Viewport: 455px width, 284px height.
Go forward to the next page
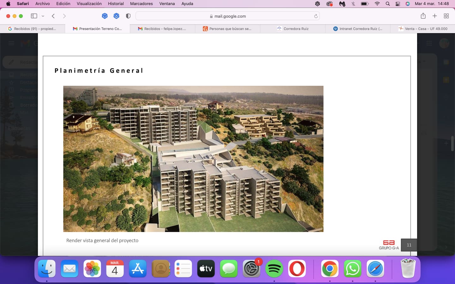point(64,16)
